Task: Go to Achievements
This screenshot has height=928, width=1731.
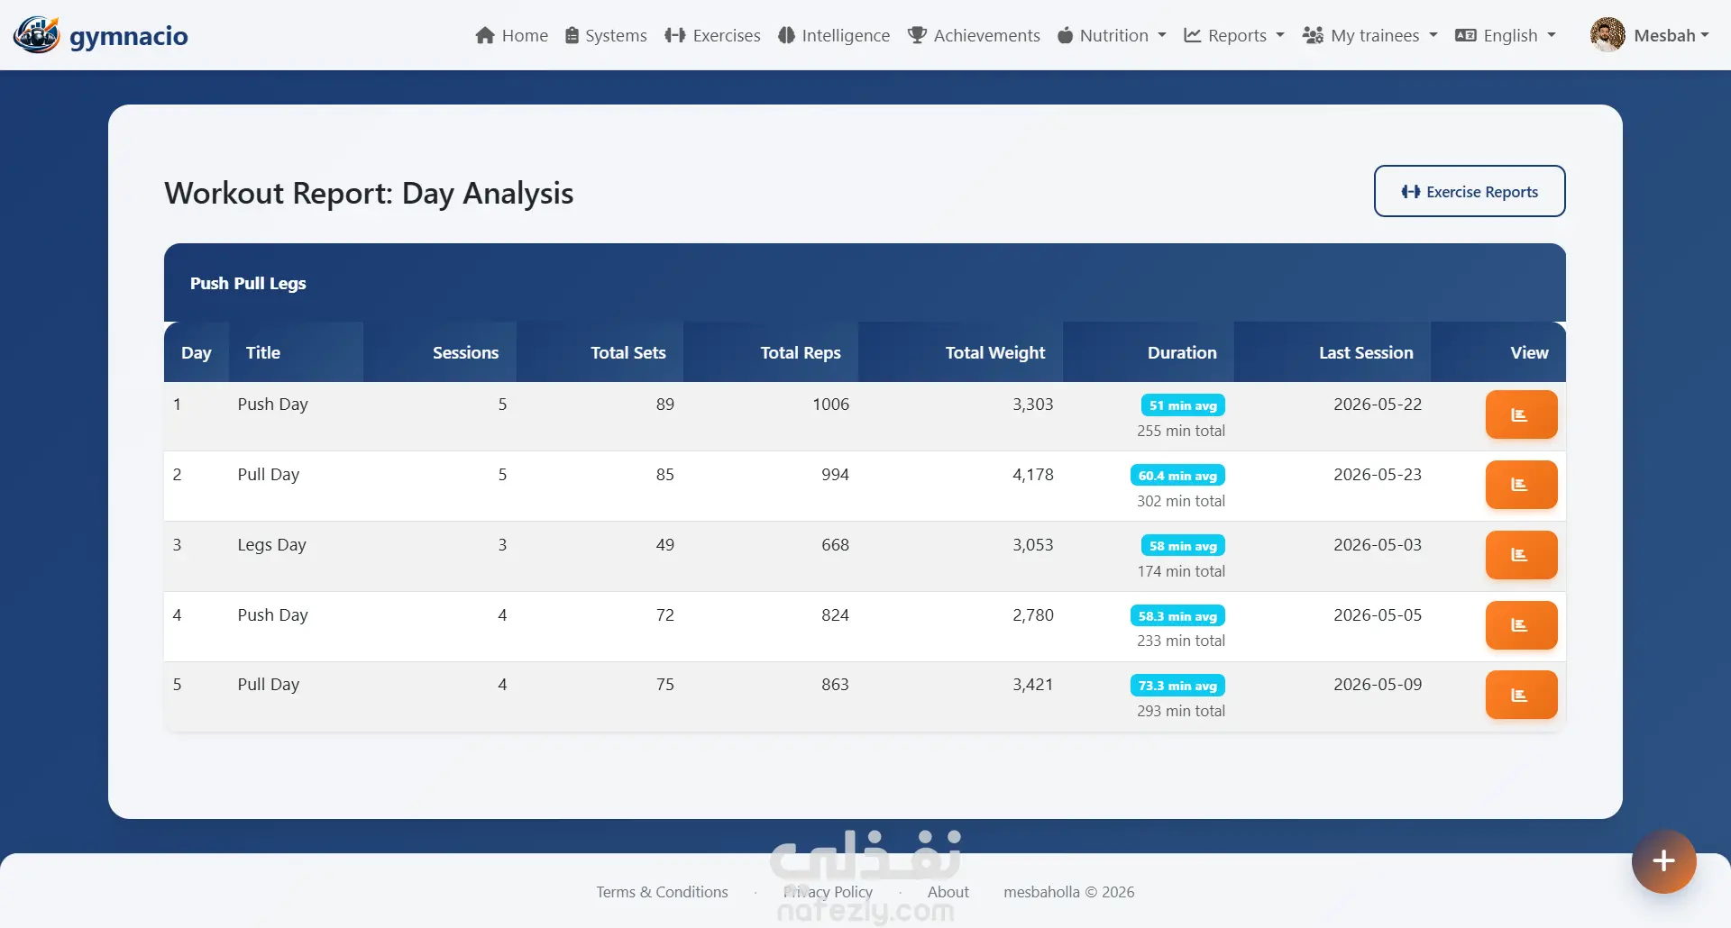Action: pos(974,35)
